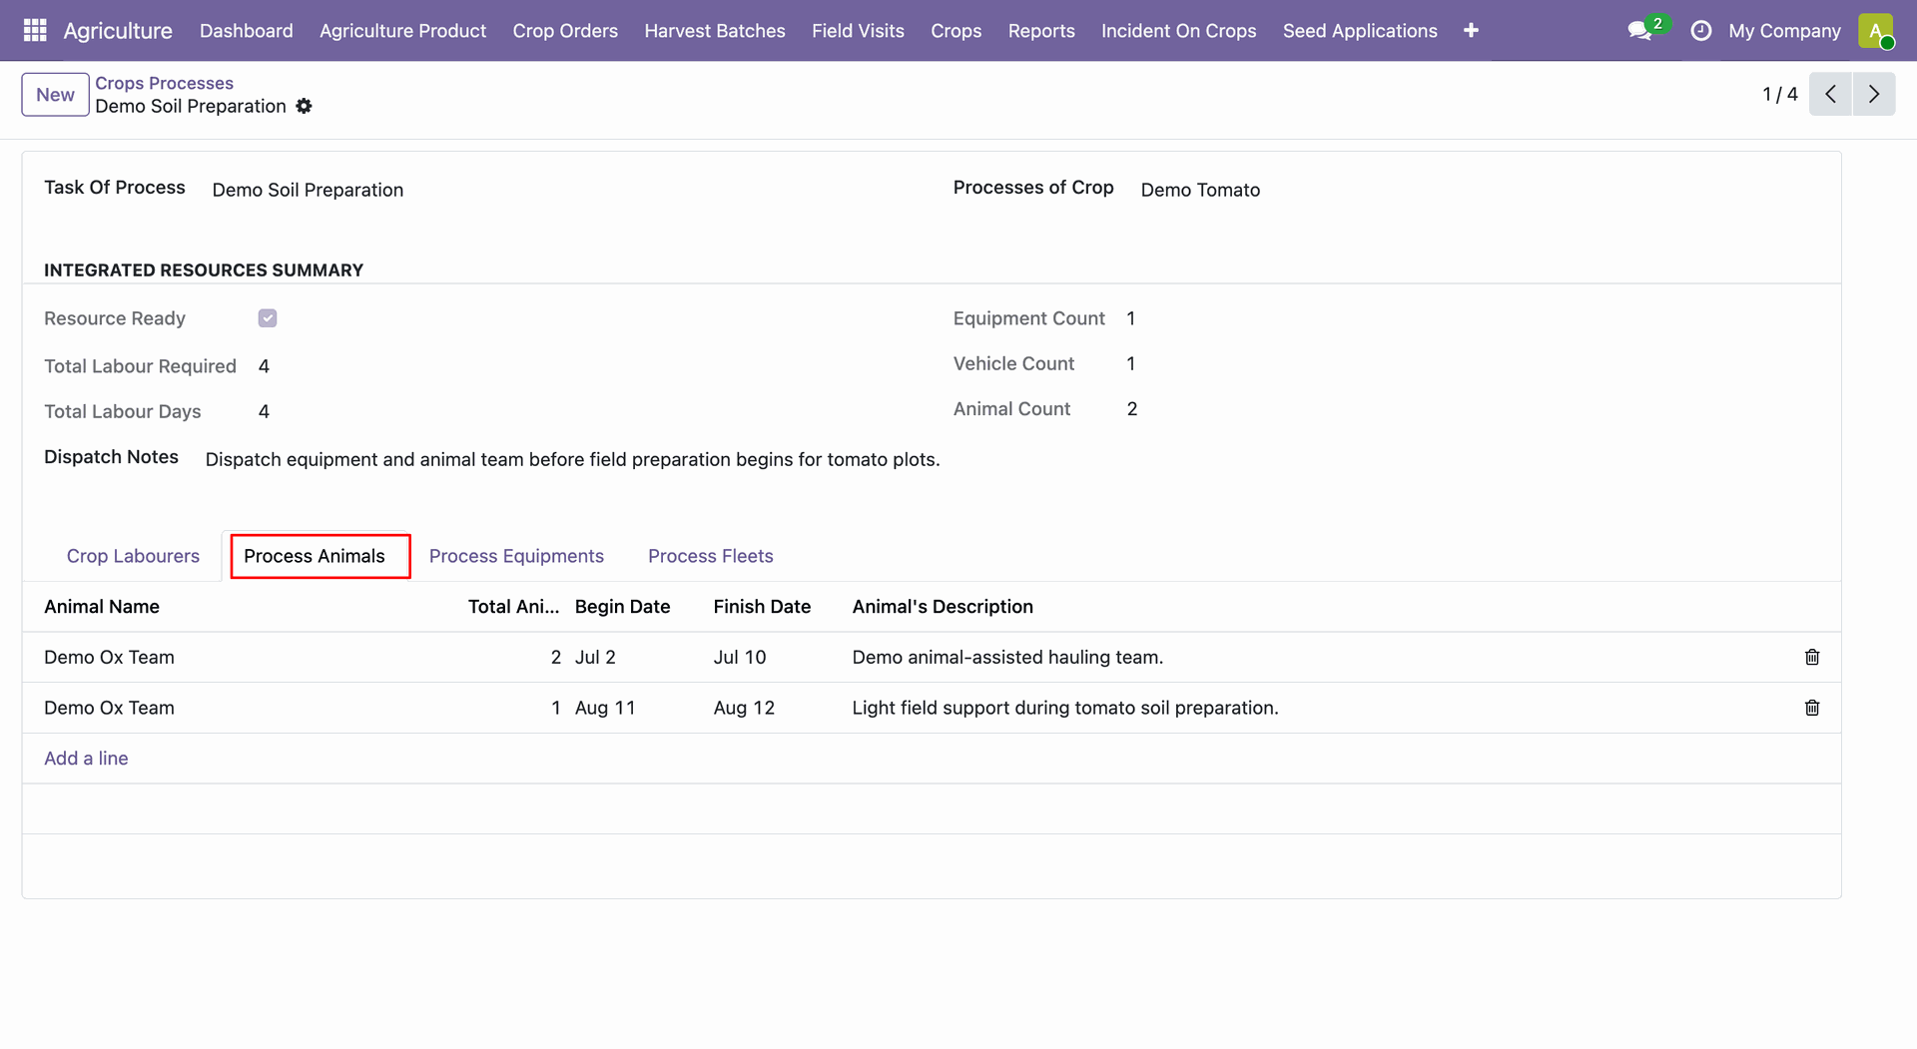Screen dimensions: 1917x1049
Task: Click the New record button
Action: (x=55, y=95)
